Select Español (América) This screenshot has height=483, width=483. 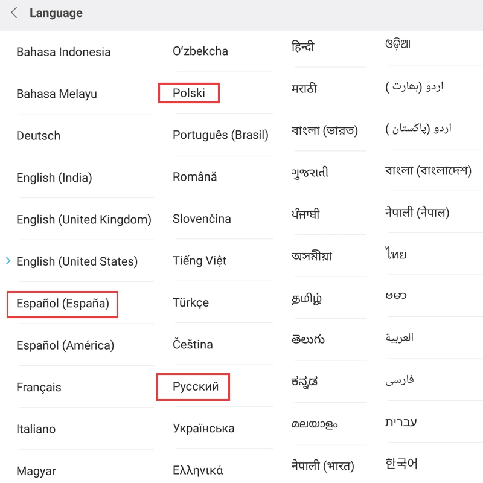coord(65,345)
